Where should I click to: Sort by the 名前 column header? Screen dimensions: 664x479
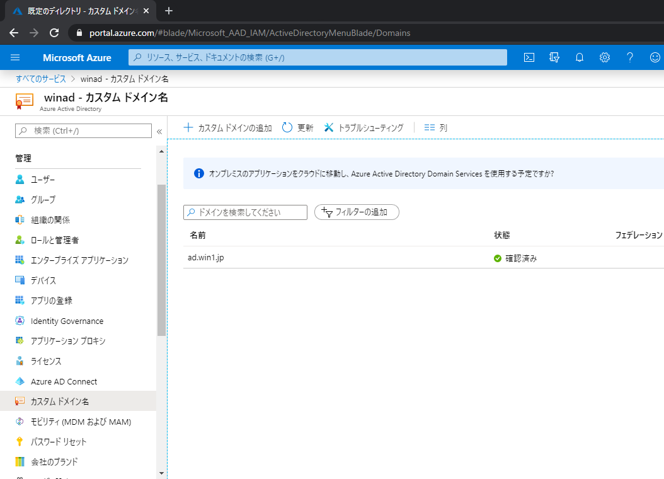(198, 236)
